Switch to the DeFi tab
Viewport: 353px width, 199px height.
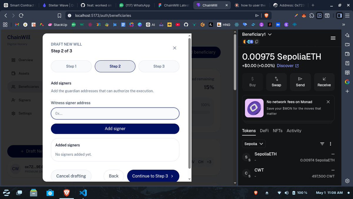pyautogui.click(x=264, y=131)
